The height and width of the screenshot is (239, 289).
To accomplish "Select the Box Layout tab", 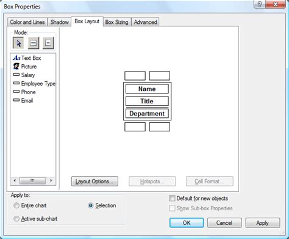I will 87,21.
